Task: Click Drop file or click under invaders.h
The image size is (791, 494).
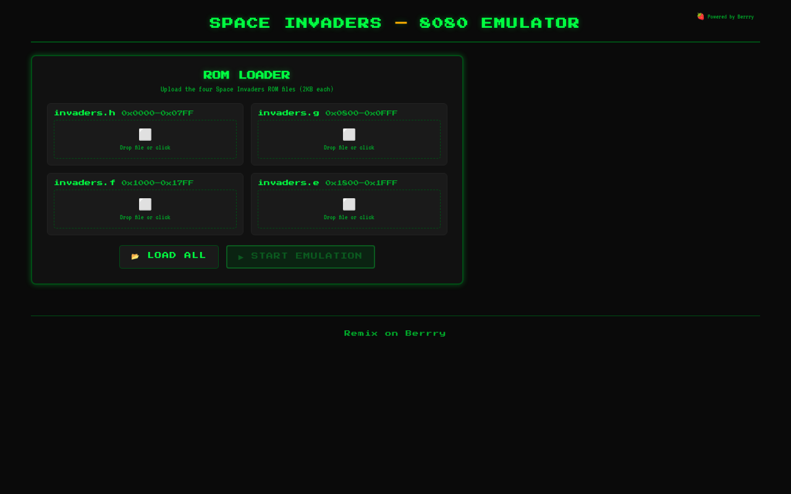Action: (145, 148)
